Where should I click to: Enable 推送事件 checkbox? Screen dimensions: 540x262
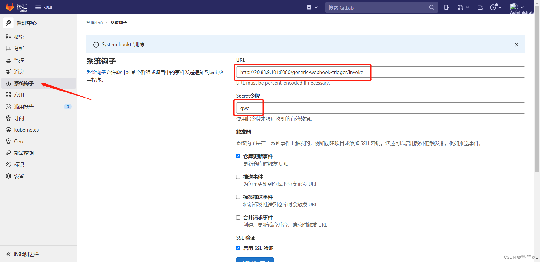(238, 177)
